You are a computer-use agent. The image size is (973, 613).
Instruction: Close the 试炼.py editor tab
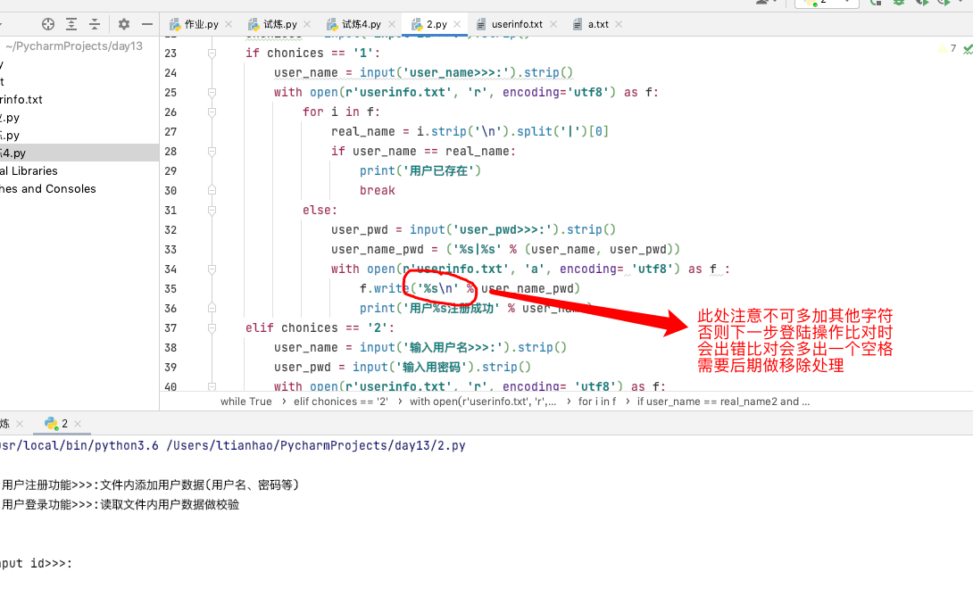[x=307, y=24]
